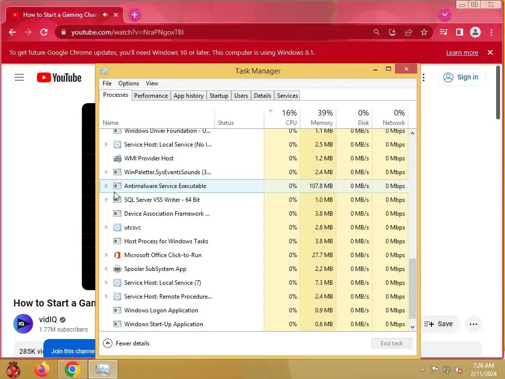505x379 pixels.
Task: Open Chrome side panel icon
Action: (459, 32)
